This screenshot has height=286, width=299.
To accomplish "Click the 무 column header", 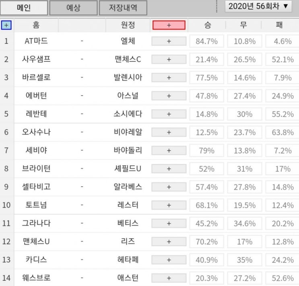I will click(243, 25).
